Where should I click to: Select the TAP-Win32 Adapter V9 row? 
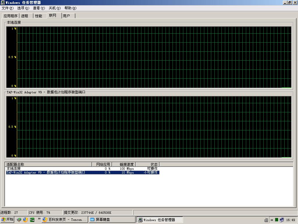pos(82,172)
